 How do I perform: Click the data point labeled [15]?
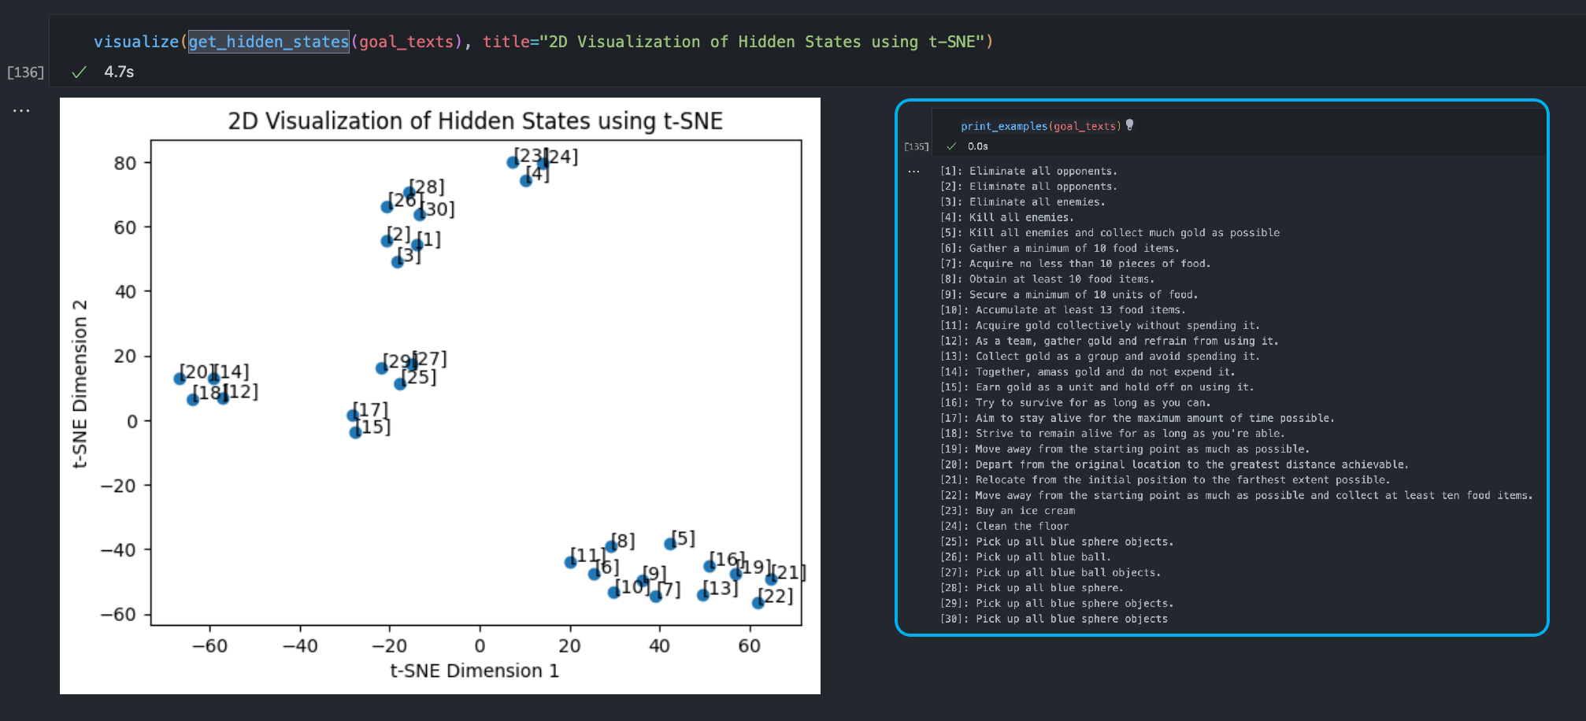tap(355, 431)
